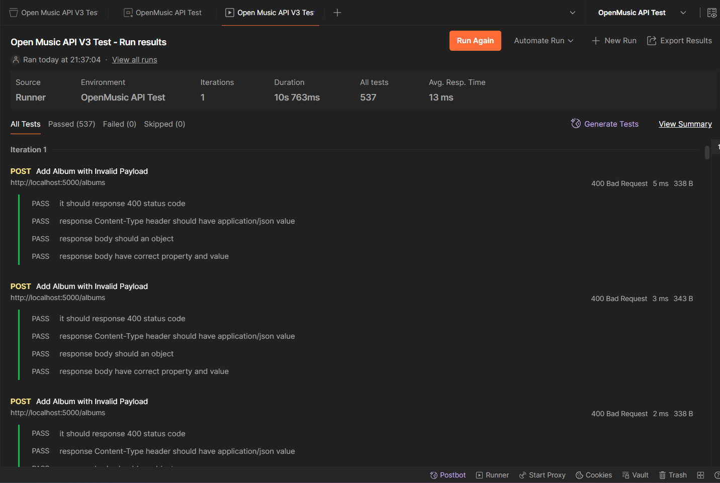Click the All tests count 537
This screenshot has width=720, height=483.
(x=368, y=98)
